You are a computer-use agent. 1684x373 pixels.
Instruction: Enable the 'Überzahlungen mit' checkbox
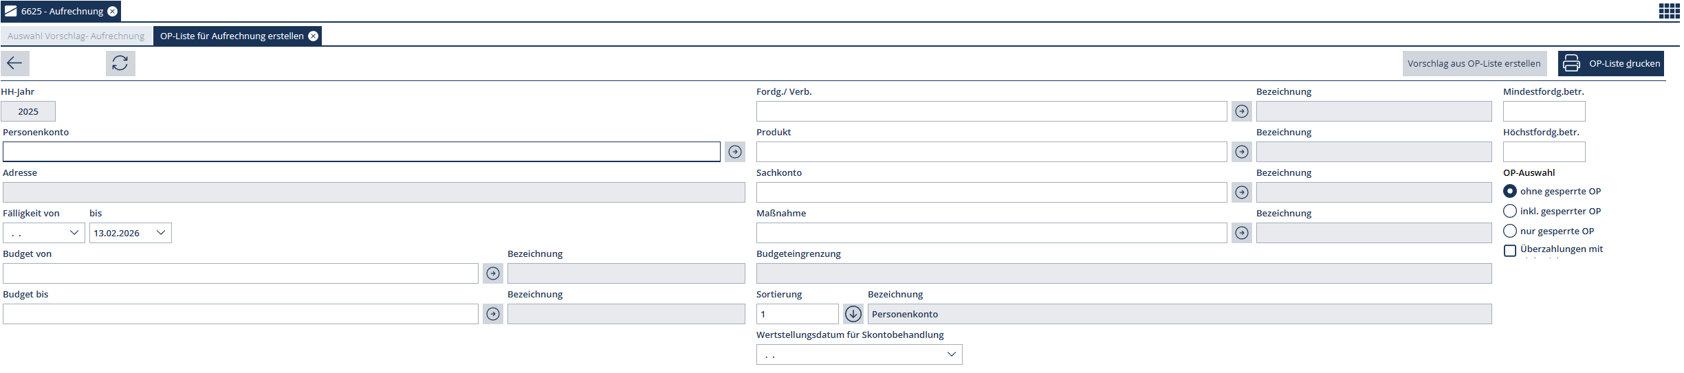tap(1510, 250)
